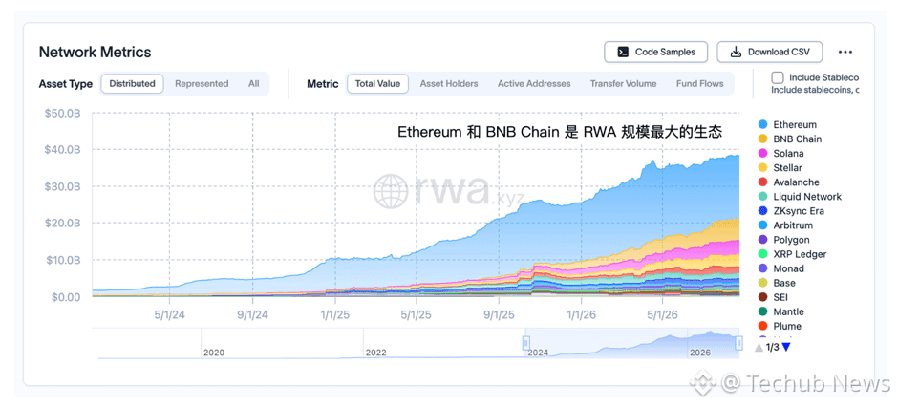Switch metric to Fund Flows
Screen dimensions: 898x407
(x=700, y=83)
